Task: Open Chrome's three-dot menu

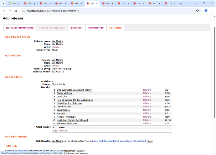Action: [x=212, y=11]
